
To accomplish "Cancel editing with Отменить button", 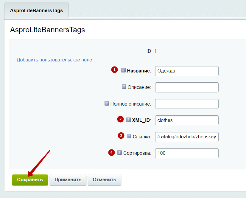I will pos(104,180).
